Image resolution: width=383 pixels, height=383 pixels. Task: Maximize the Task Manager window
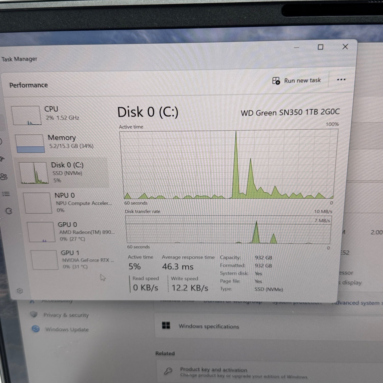320,47
